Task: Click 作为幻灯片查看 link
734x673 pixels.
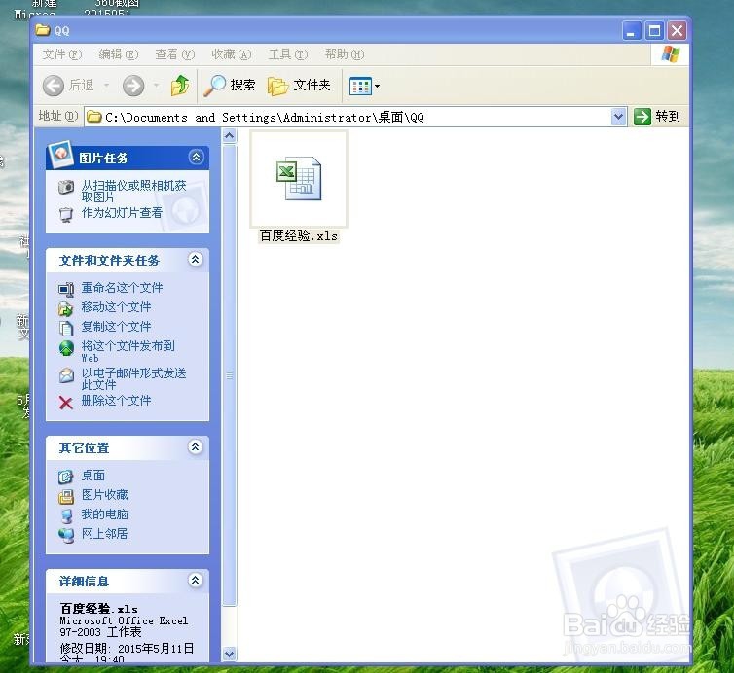Action: [x=122, y=213]
